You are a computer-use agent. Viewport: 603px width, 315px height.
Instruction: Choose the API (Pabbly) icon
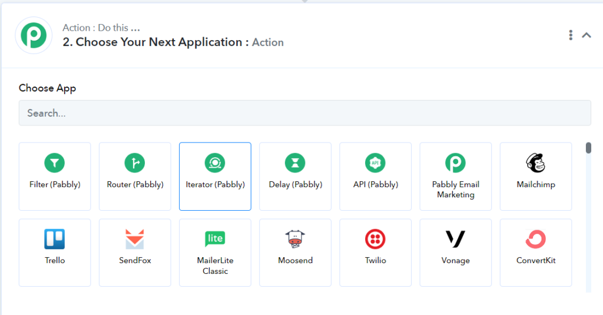point(375,163)
